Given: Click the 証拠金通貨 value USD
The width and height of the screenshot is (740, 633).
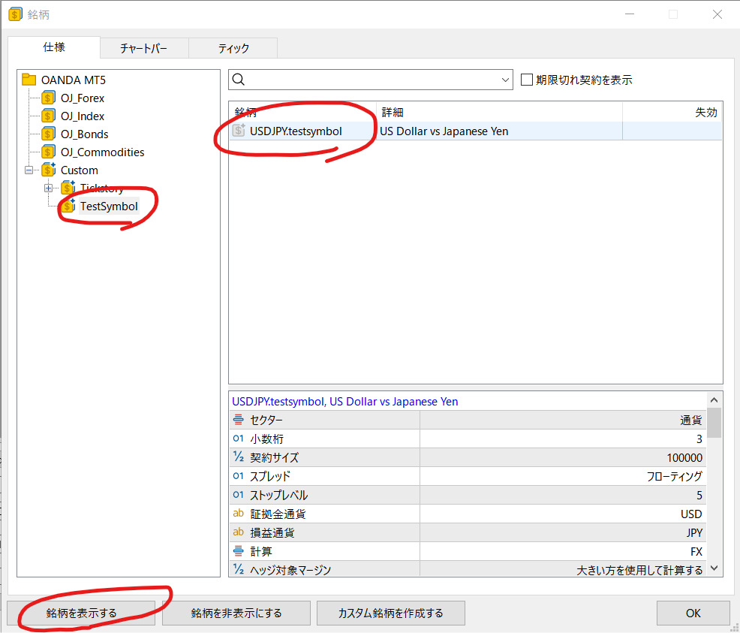Looking at the screenshot, I should [x=691, y=514].
